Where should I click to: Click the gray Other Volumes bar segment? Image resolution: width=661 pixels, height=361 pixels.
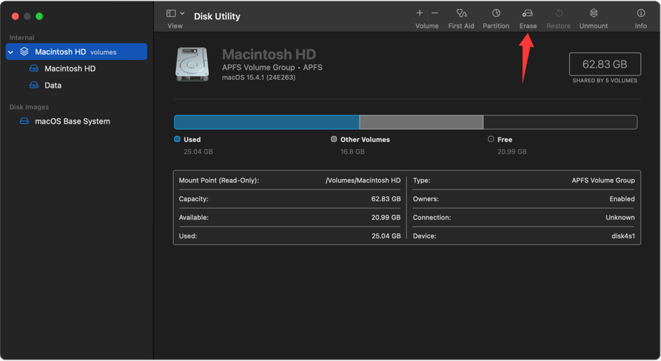[421, 122]
